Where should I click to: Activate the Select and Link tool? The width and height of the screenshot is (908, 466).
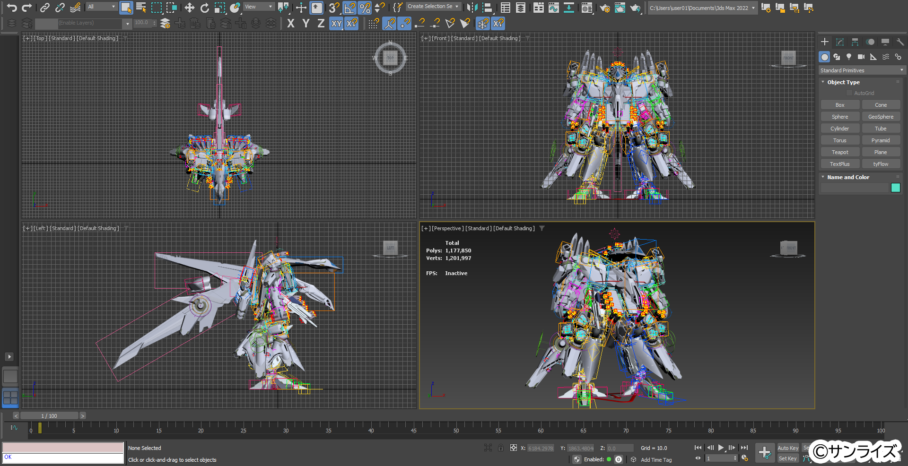[x=45, y=7]
